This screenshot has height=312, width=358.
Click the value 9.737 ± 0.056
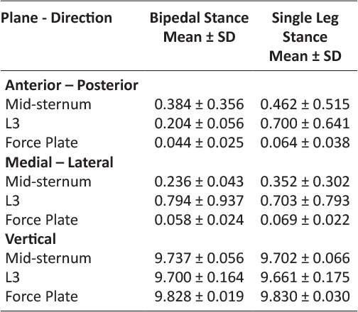[x=199, y=258]
